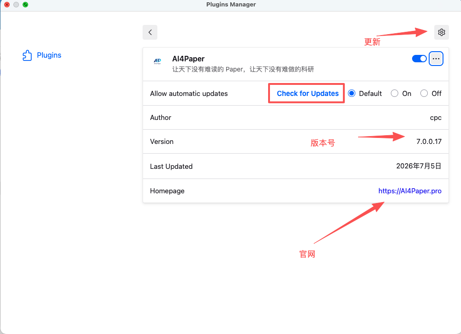
Task: Close the Plugins Manager window
Action: (7, 5)
